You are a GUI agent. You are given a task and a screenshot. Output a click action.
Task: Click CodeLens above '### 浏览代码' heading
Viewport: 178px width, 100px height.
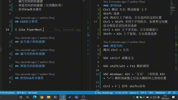coord(124,42)
